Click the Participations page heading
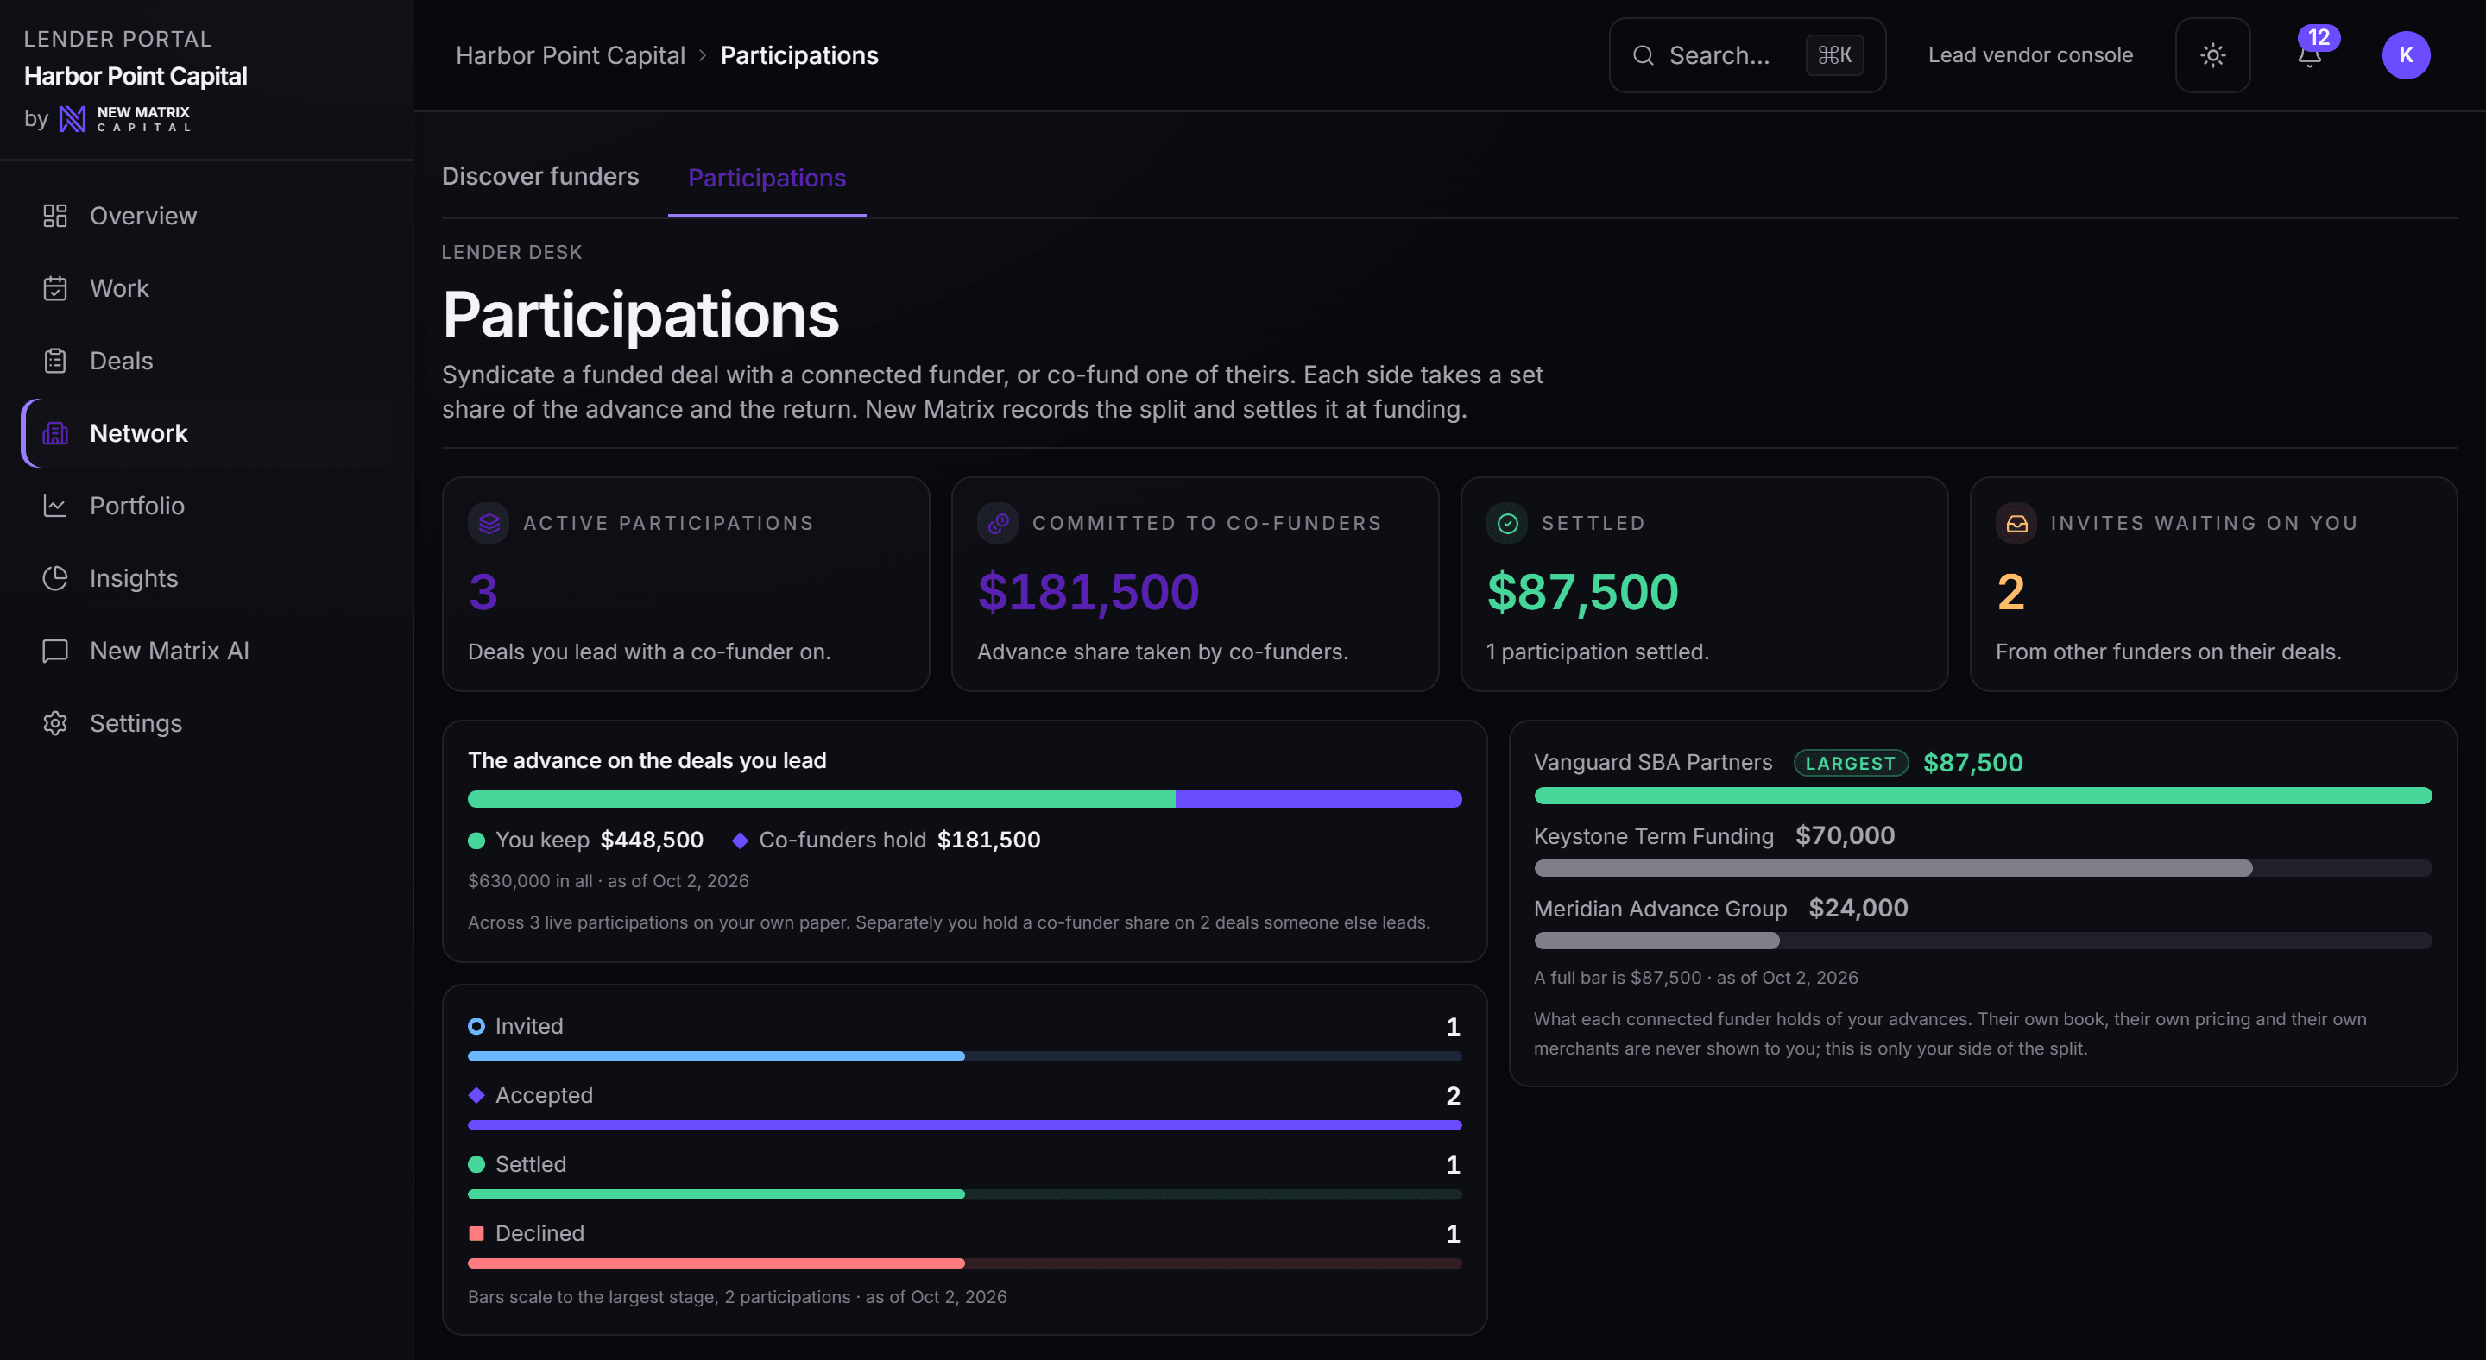This screenshot has height=1360, width=2486. [640, 314]
